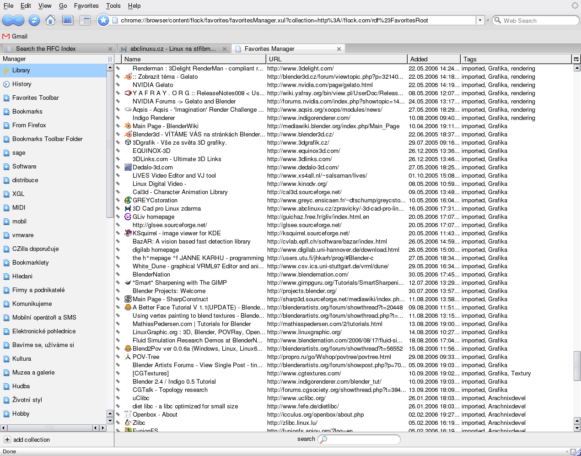The height and width of the screenshot is (456, 581).
Task: Close the Favorites Manager tab
Action: click(x=339, y=49)
